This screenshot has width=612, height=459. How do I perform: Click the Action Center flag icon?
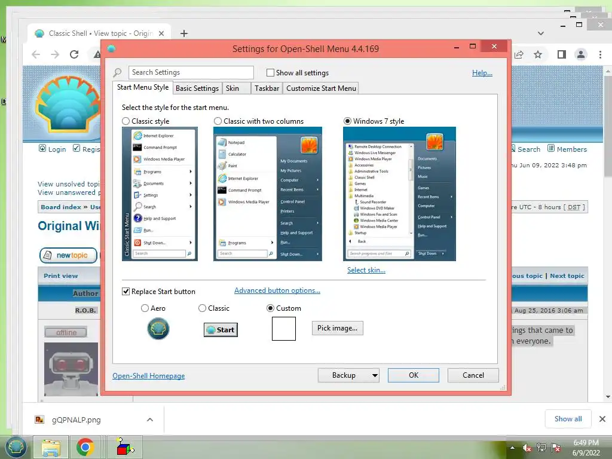click(556, 448)
